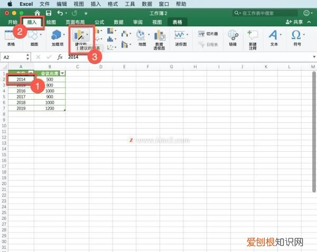Click the formula bar cancel X

coord(38,57)
